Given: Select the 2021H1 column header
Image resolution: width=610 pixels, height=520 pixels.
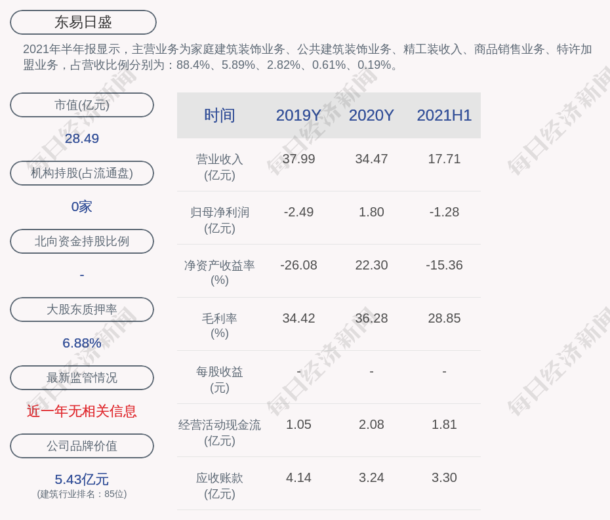Looking at the screenshot, I should point(444,115).
